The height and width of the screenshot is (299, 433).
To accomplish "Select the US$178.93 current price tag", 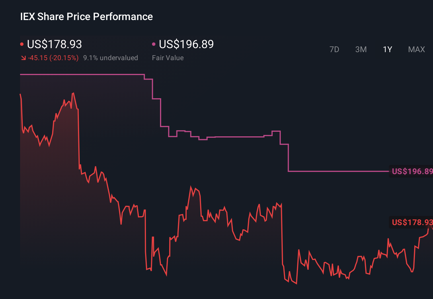I will tap(411, 223).
